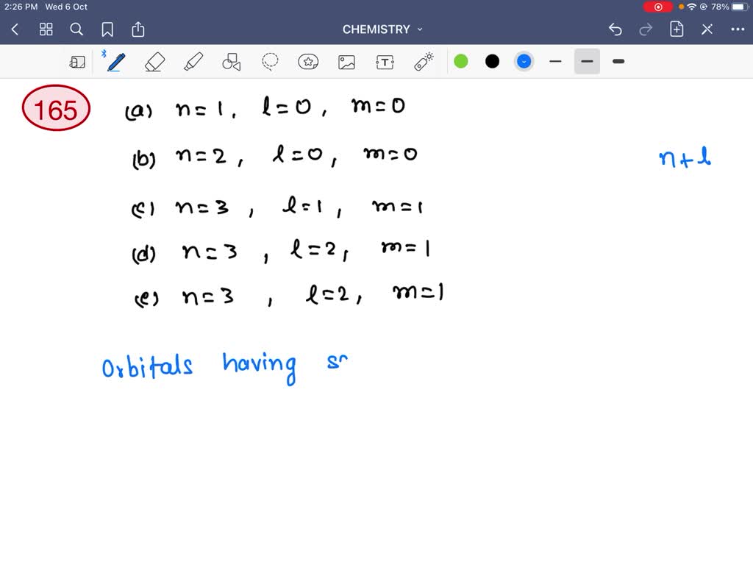Add a text box
This screenshot has height=565, width=753.
[x=385, y=61]
